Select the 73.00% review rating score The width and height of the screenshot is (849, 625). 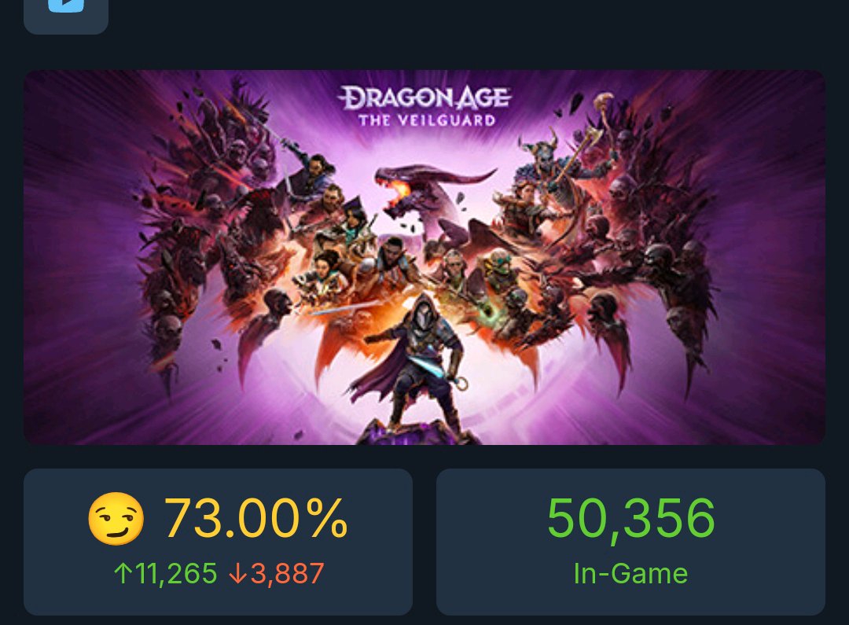coord(255,518)
